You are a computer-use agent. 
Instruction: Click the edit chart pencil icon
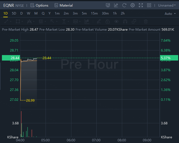[116, 5]
